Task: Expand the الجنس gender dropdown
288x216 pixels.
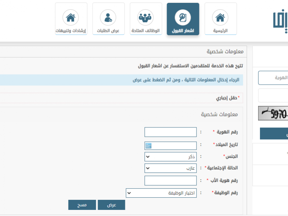Action: pyautogui.click(x=171, y=157)
